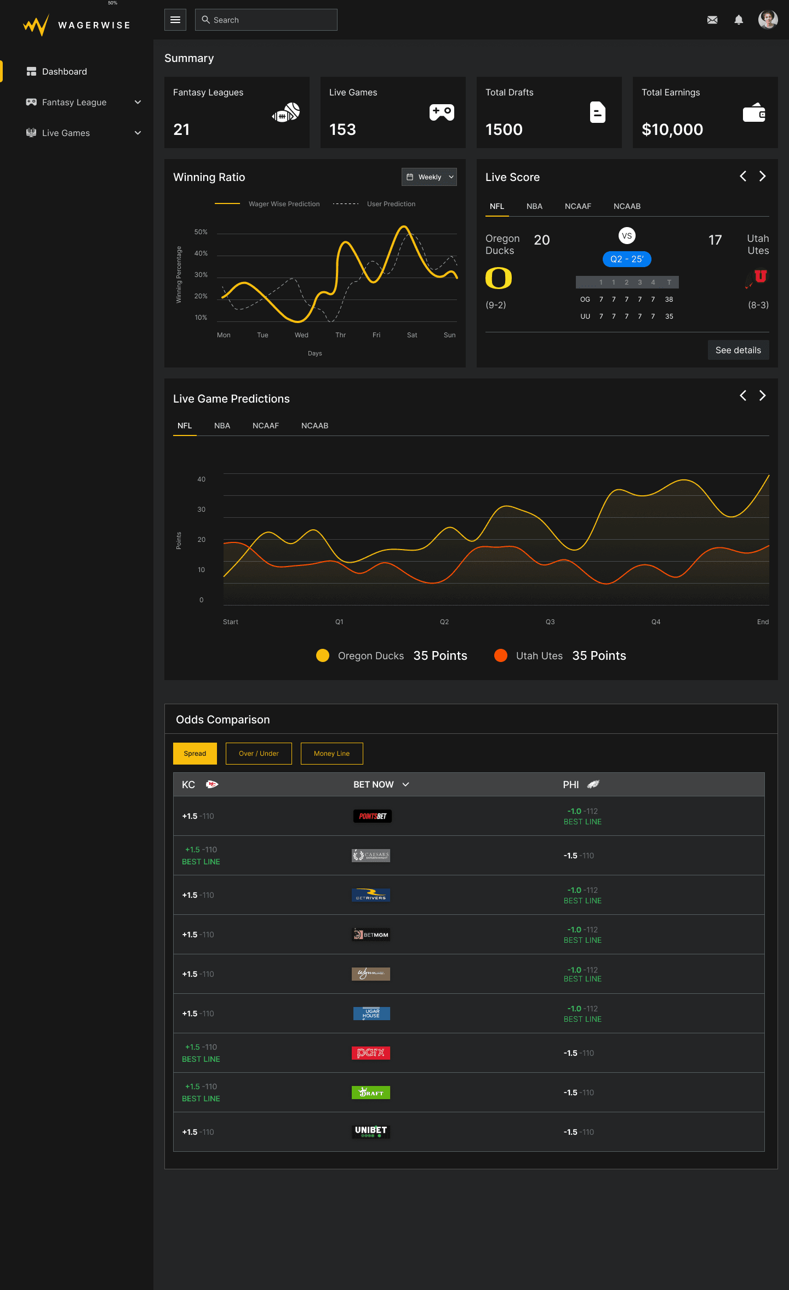Switch odds to Money Line
The height and width of the screenshot is (1290, 789).
331,754
